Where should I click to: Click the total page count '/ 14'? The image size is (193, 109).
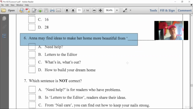point(86,10)
